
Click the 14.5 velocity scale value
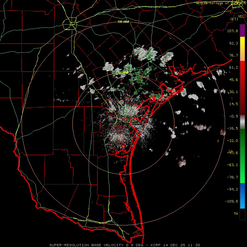(234, 104)
